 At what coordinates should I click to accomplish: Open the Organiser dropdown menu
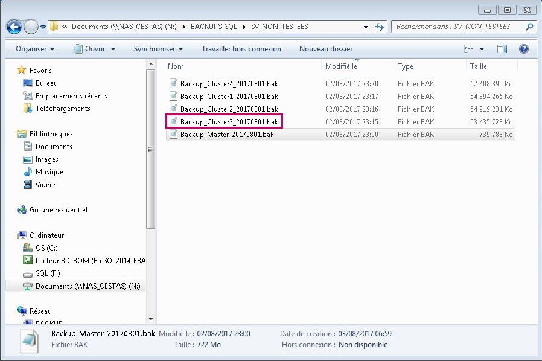tap(35, 49)
